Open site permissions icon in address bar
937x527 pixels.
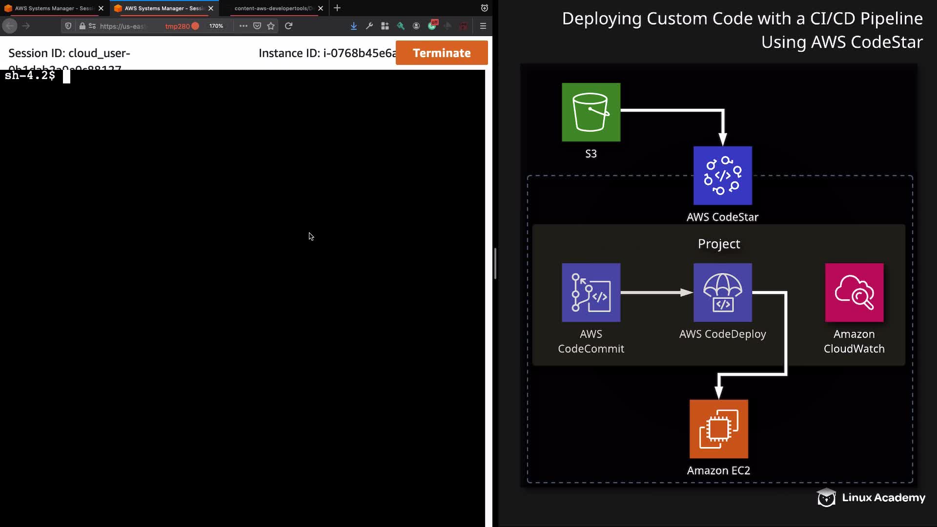coord(92,26)
